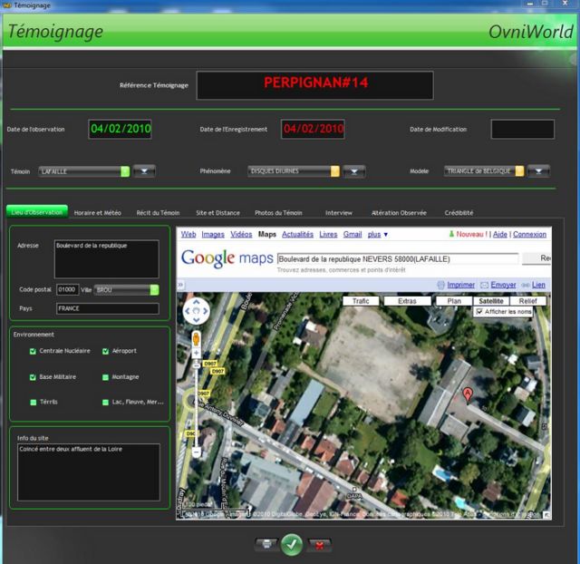Toggle Base Militaire checkbox
Screen dimensions: 580x564
(x=33, y=377)
